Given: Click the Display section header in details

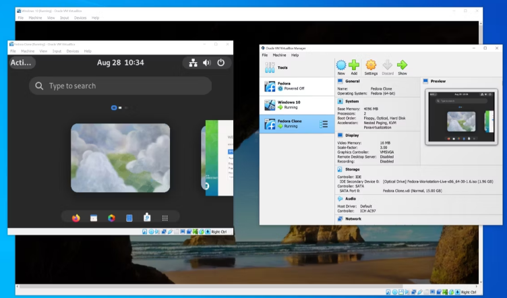Looking at the screenshot, I should [x=352, y=136].
